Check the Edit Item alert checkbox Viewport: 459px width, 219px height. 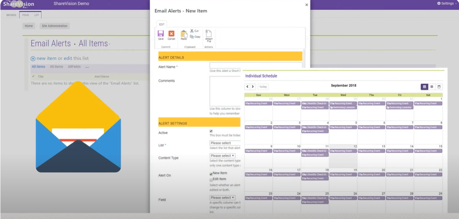(211, 180)
